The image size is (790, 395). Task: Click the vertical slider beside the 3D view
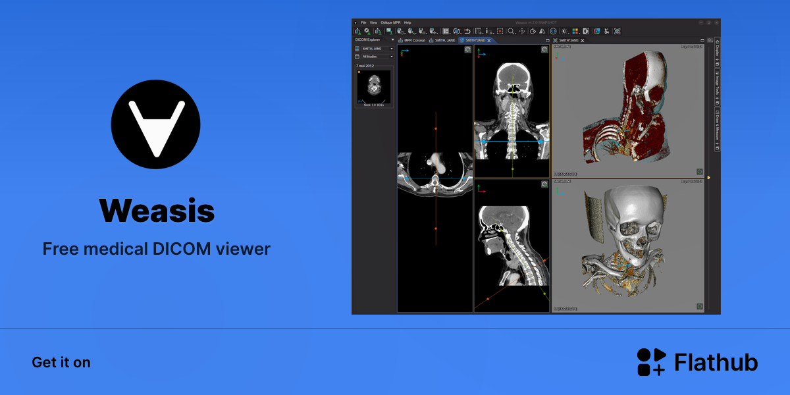click(x=709, y=177)
